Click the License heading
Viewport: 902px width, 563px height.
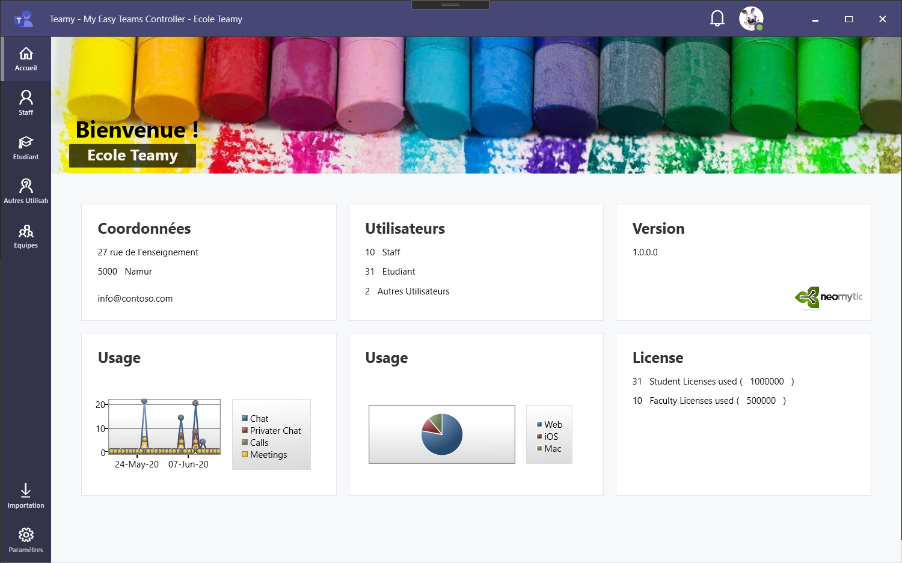point(658,358)
